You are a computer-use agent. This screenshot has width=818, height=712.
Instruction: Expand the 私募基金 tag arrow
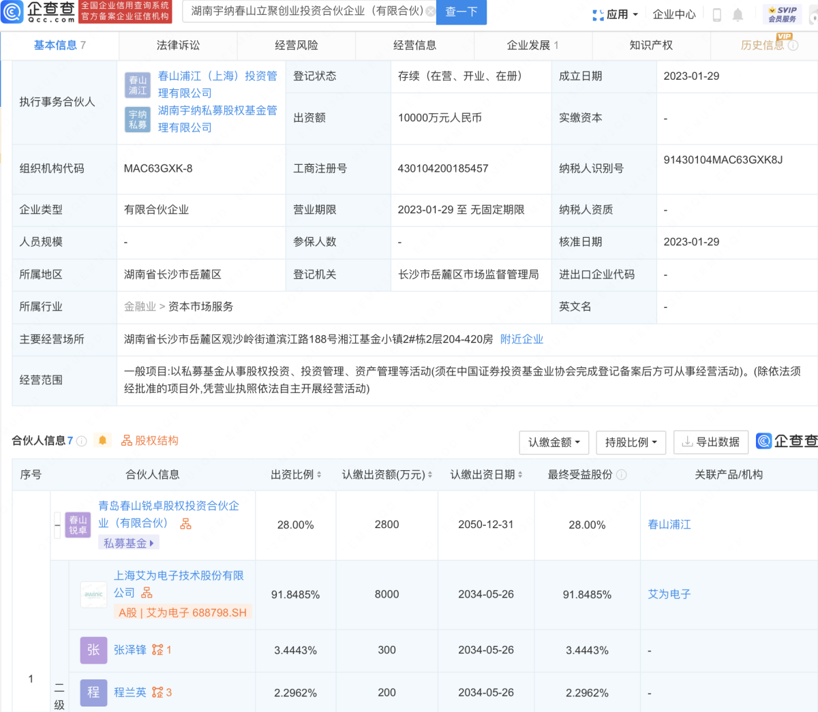(151, 543)
